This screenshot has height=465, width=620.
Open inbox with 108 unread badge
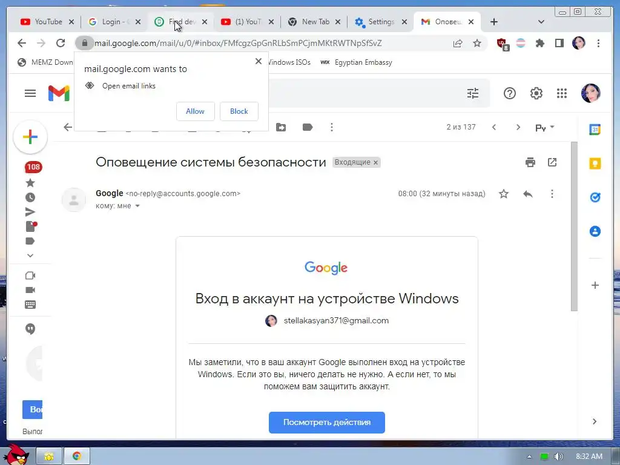click(33, 167)
